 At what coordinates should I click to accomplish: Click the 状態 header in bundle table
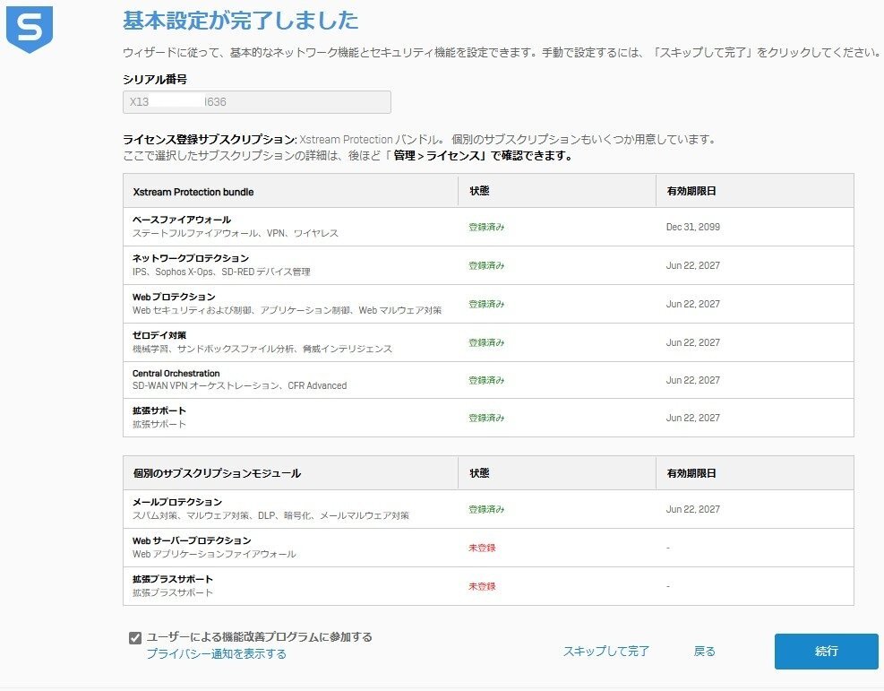(479, 191)
